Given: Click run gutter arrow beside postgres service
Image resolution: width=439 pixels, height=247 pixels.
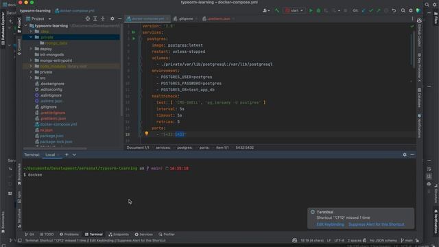Looking at the screenshot, I should pos(134,38).
